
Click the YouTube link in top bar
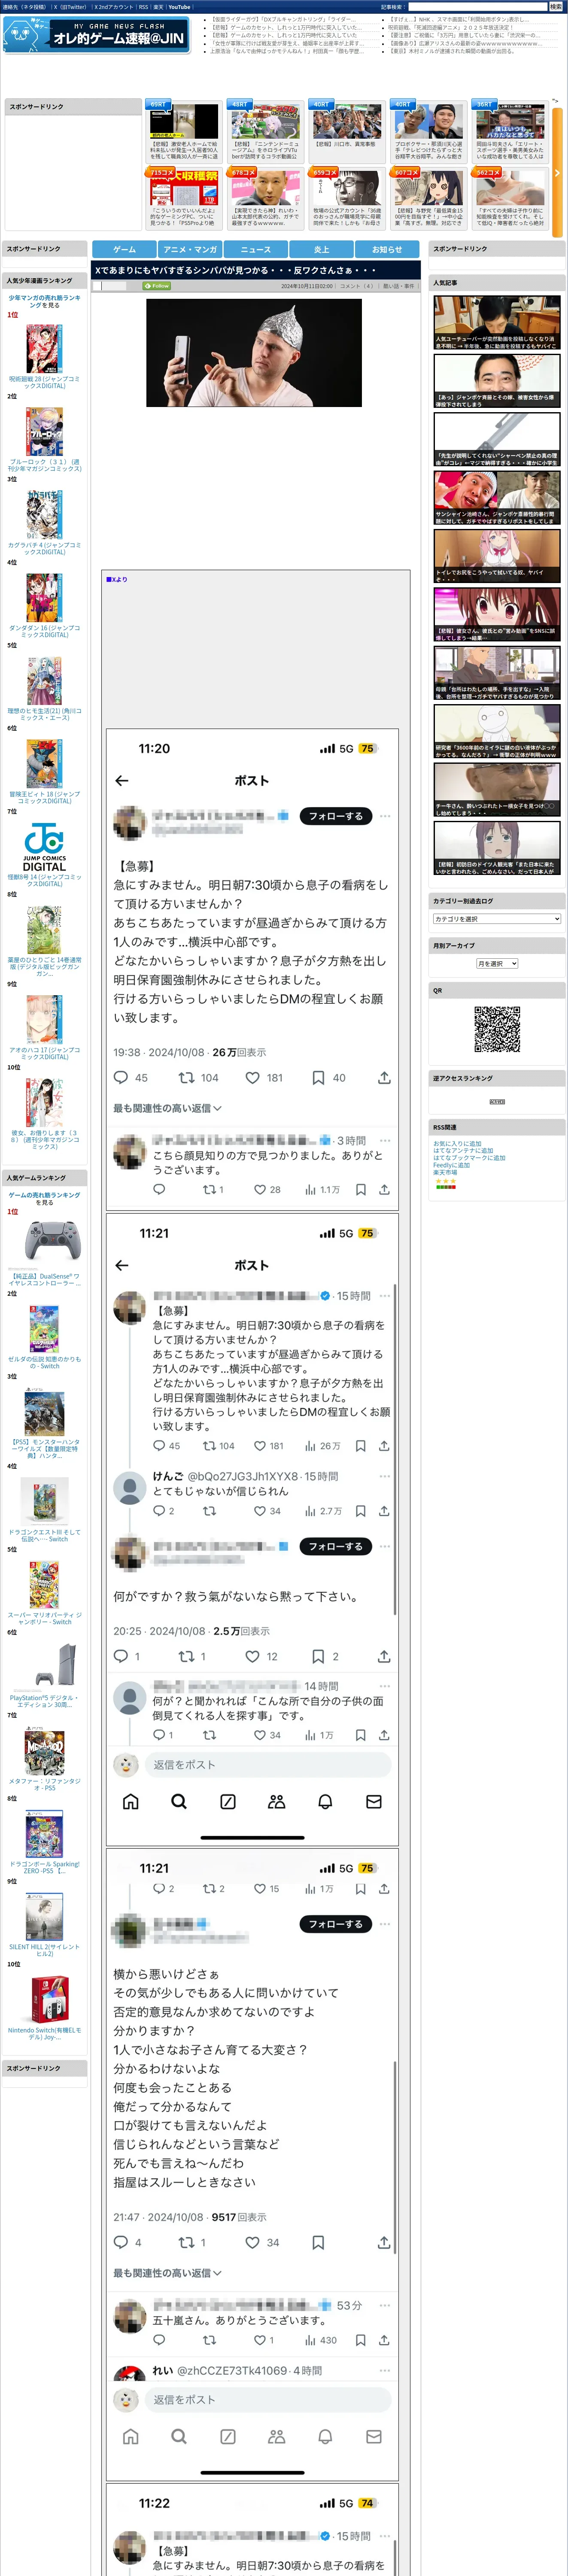(179, 7)
